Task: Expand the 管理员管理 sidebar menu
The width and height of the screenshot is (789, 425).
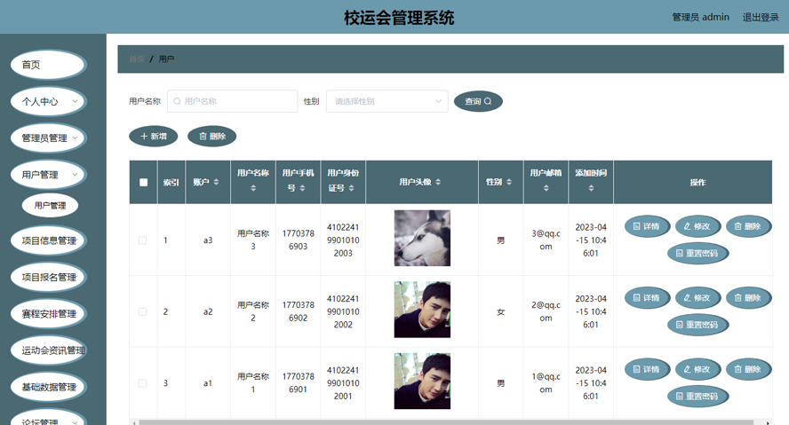Action: pos(48,138)
